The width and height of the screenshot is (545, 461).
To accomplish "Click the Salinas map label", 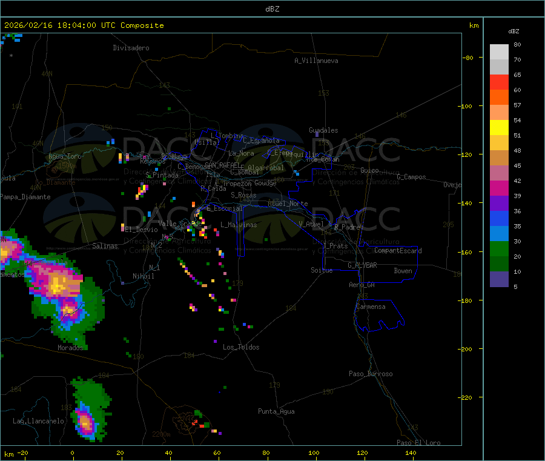I will (105, 246).
